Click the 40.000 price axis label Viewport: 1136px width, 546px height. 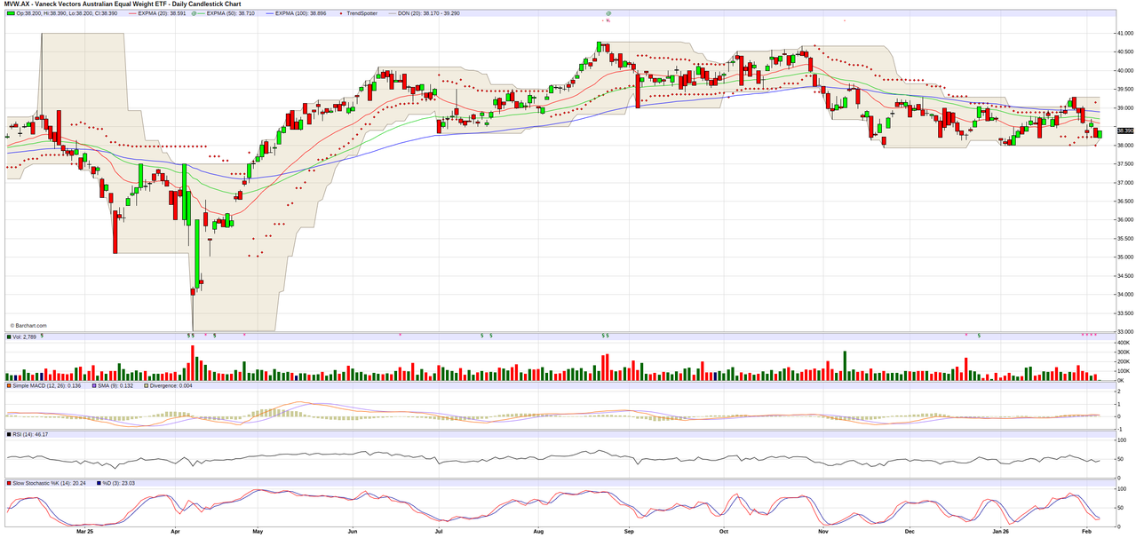coord(1124,70)
